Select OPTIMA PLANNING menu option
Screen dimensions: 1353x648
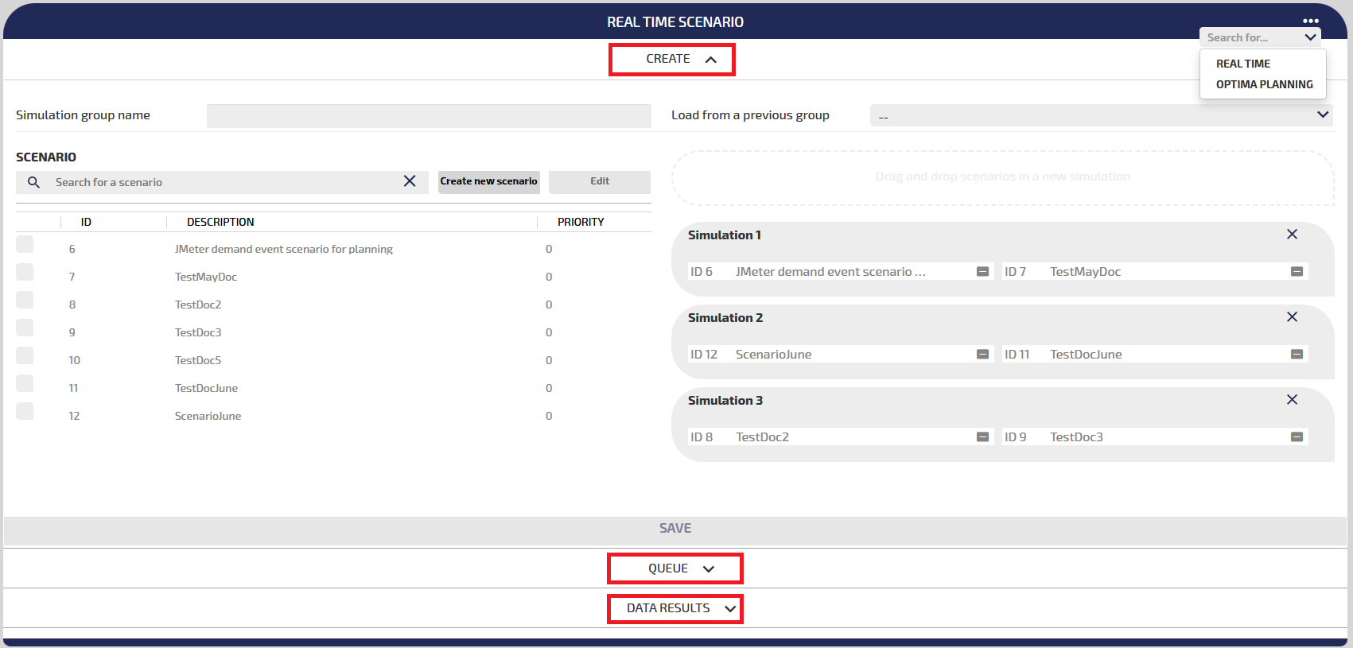click(x=1264, y=84)
